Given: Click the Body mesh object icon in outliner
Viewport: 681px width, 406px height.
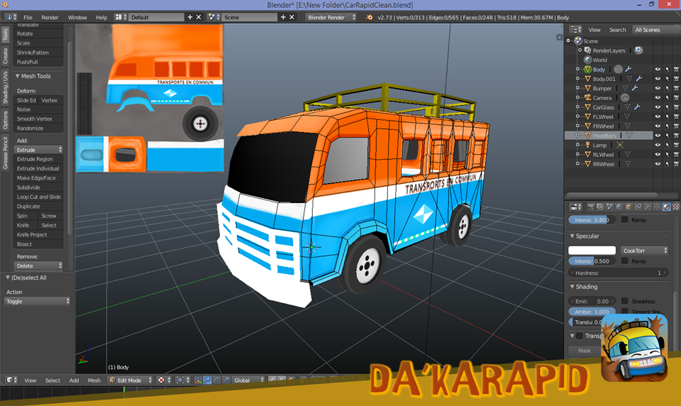Looking at the screenshot, I should point(587,69).
